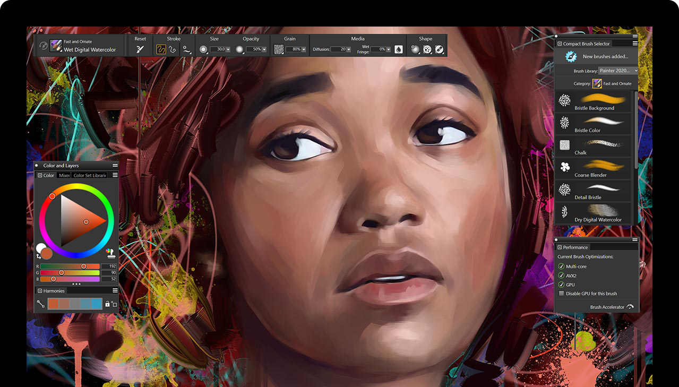
Task: Close the Harmonies panel
Action: pyautogui.click(x=39, y=291)
